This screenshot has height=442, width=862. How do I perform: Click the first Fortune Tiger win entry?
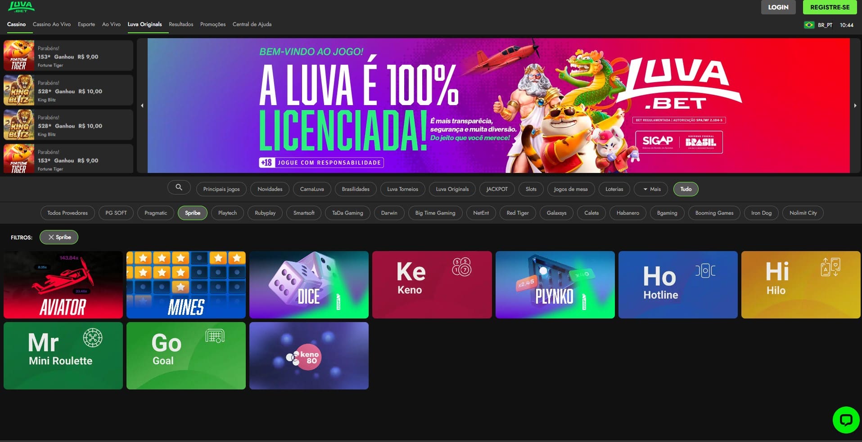click(x=68, y=56)
